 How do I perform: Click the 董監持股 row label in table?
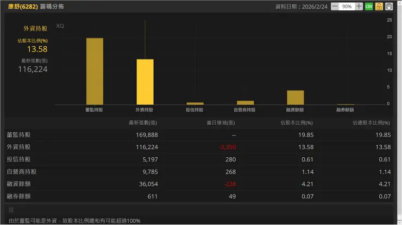18,134
